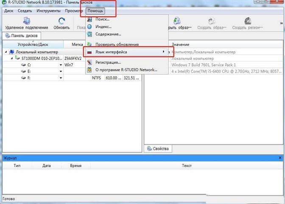The height and width of the screenshot is (204, 285).
Task: Open the dropdown arrow next to drive C:
Action: tap(61, 65)
